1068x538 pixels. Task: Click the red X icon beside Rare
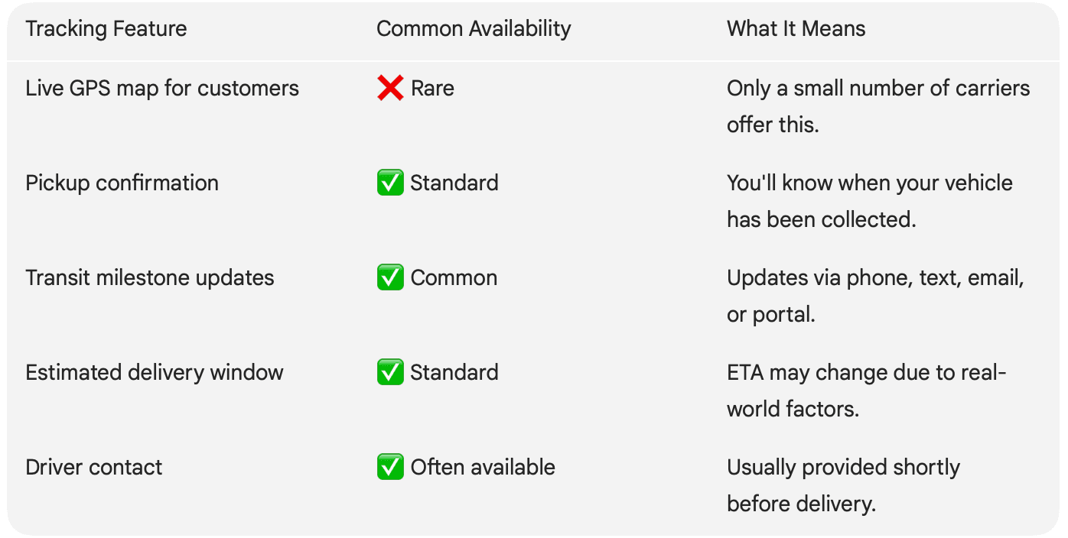coord(390,88)
